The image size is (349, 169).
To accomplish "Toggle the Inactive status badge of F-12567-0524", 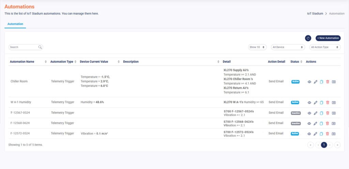I will (x=295, y=113).
